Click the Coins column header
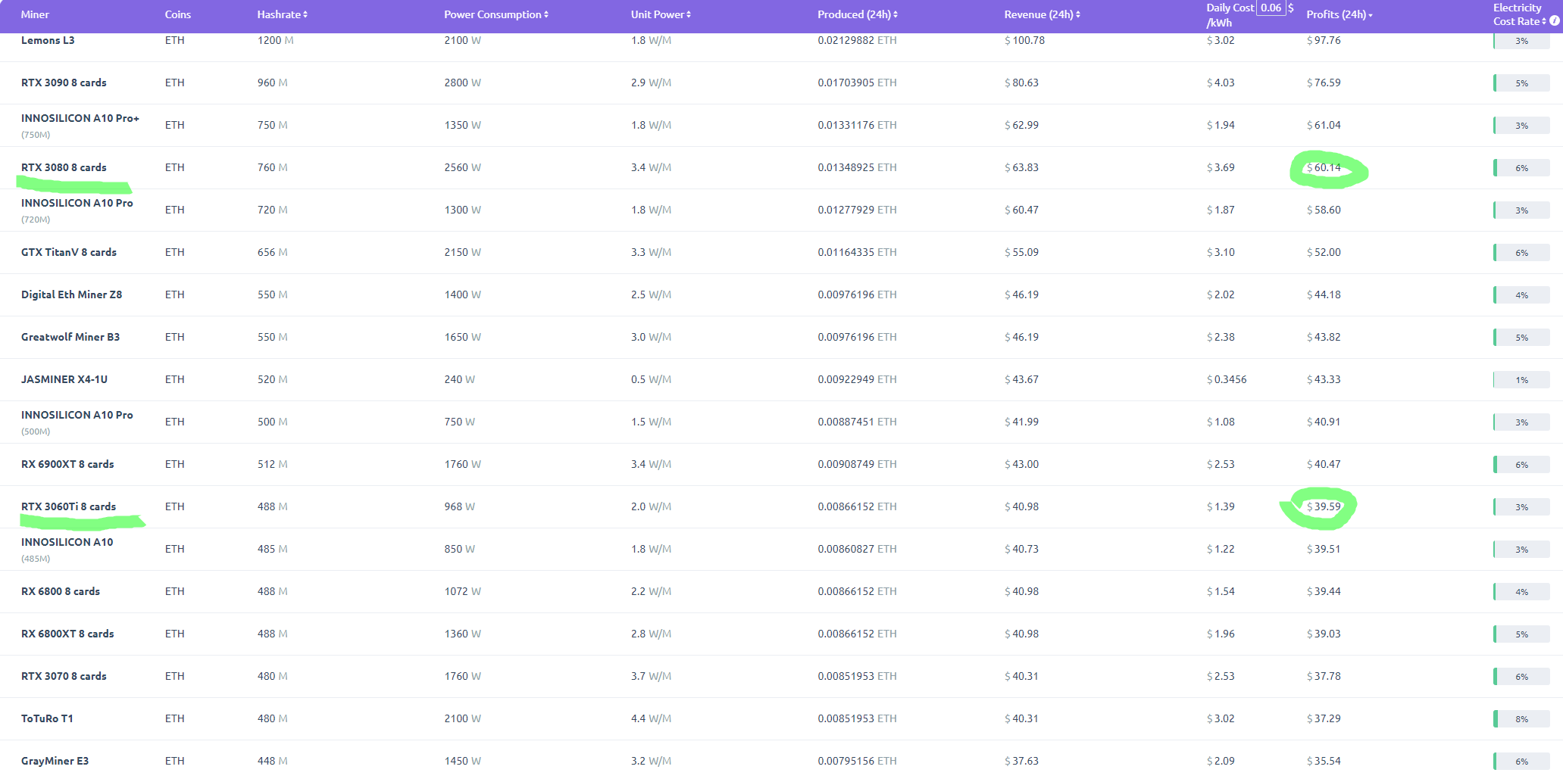The height and width of the screenshot is (782, 1563). 178,14
